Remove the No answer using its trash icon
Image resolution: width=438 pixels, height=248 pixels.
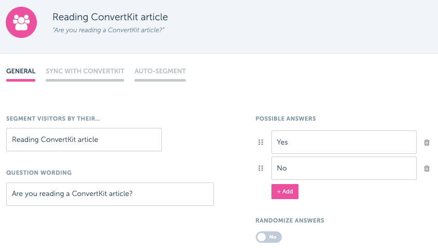pos(427,168)
